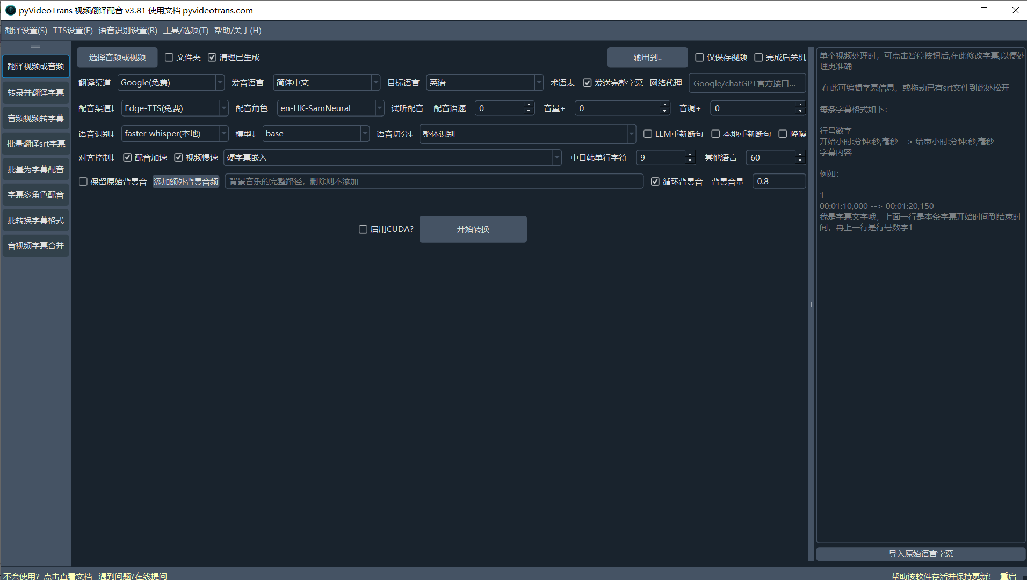The height and width of the screenshot is (580, 1027).
Task: Toggle the 降噪 noise reduction checkbox
Action: [783, 134]
